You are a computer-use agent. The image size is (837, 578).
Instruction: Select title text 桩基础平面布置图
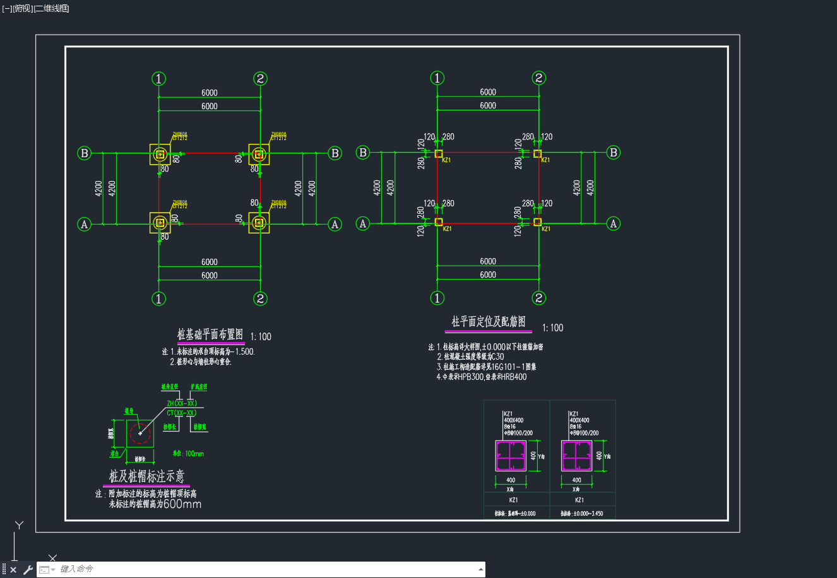[210, 334]
